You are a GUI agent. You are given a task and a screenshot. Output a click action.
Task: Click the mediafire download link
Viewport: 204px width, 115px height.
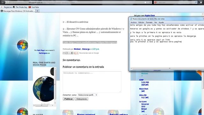pyautogui.click(x=90, y=42)
